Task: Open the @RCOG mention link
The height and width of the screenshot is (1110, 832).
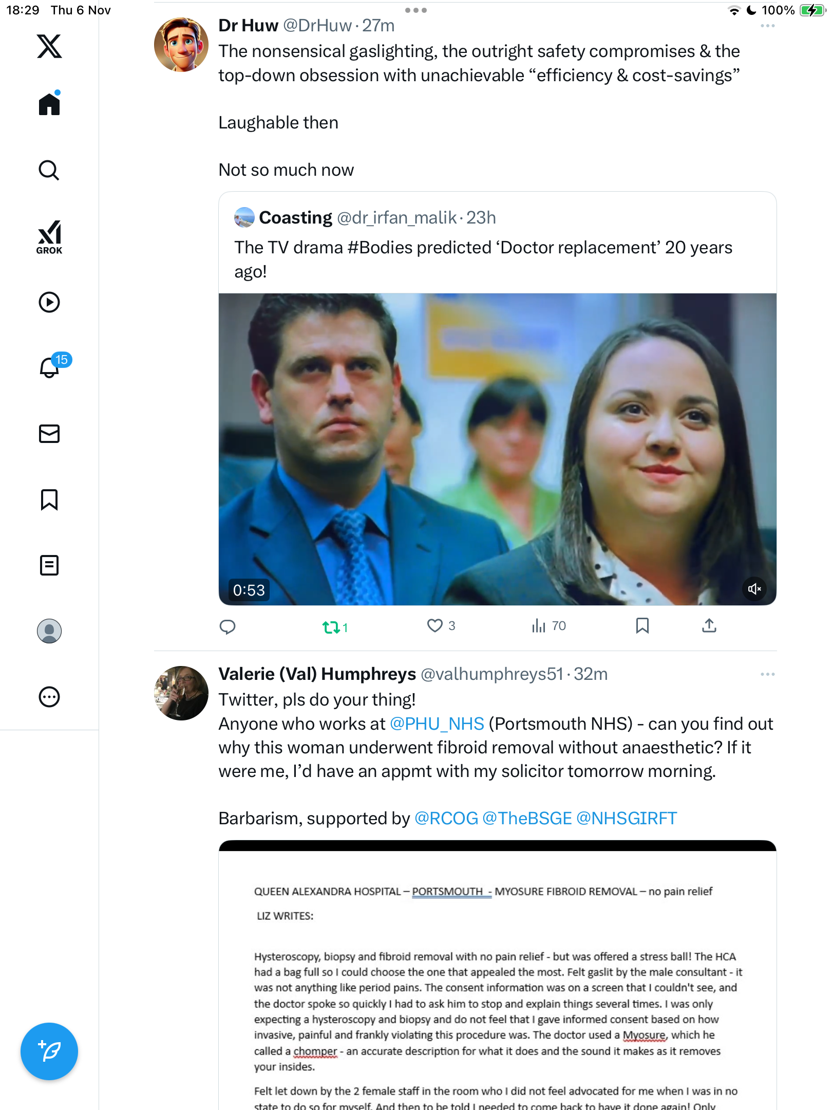Action: pyautogui.click(x=446, y=818)
